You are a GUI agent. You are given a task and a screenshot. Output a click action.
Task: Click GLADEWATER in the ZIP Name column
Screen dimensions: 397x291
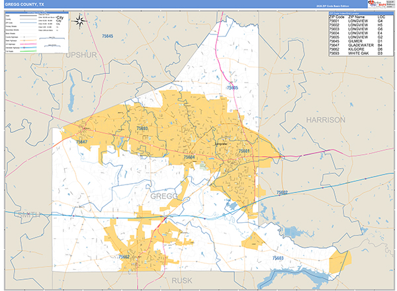[x=361, y=45]
